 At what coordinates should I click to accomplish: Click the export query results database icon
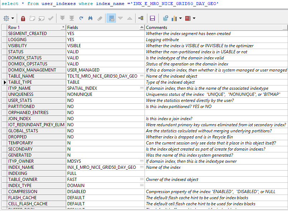(x=166, y=18)
